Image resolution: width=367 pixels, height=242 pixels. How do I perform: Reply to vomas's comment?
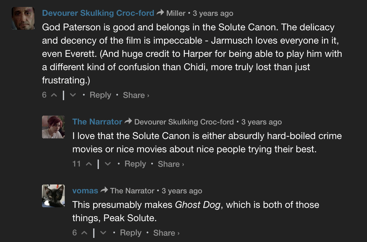click(131, 233)
